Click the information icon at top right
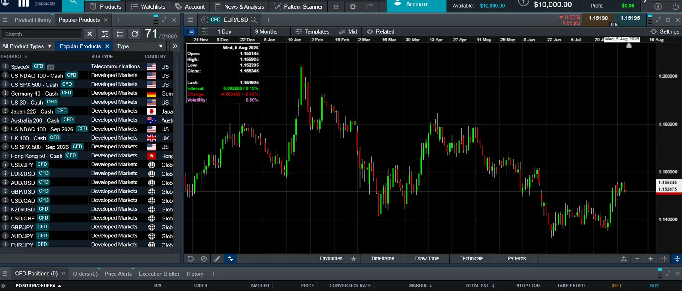 tap(658, 6)
